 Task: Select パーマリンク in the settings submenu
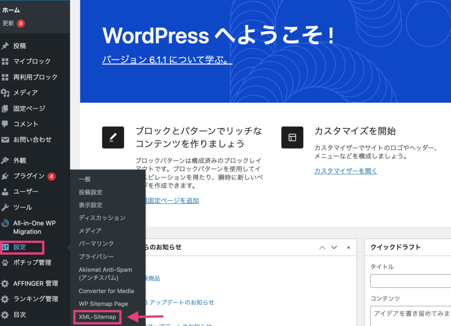96,244
